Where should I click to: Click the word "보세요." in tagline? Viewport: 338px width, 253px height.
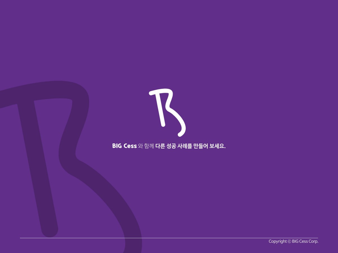pos(218,146)
